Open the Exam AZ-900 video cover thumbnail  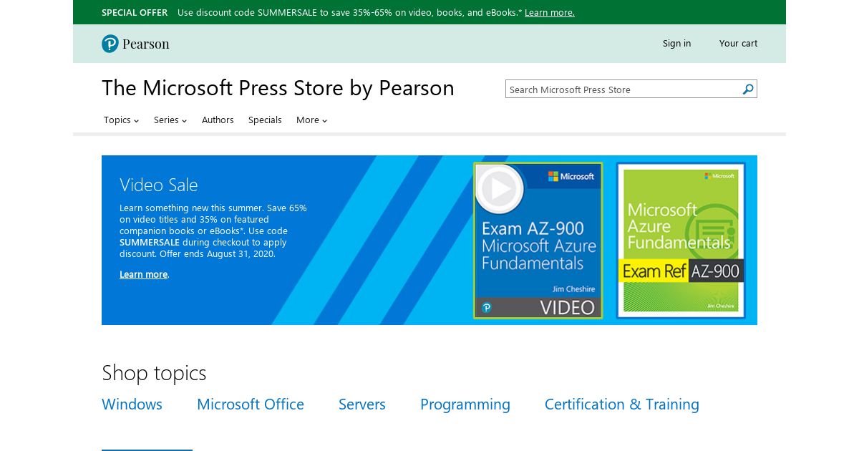(538, 241)
